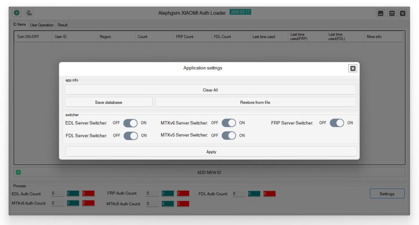Click the FRP Auth Count number field
Screen dimensions: 419x225
[x=152, y=193]
